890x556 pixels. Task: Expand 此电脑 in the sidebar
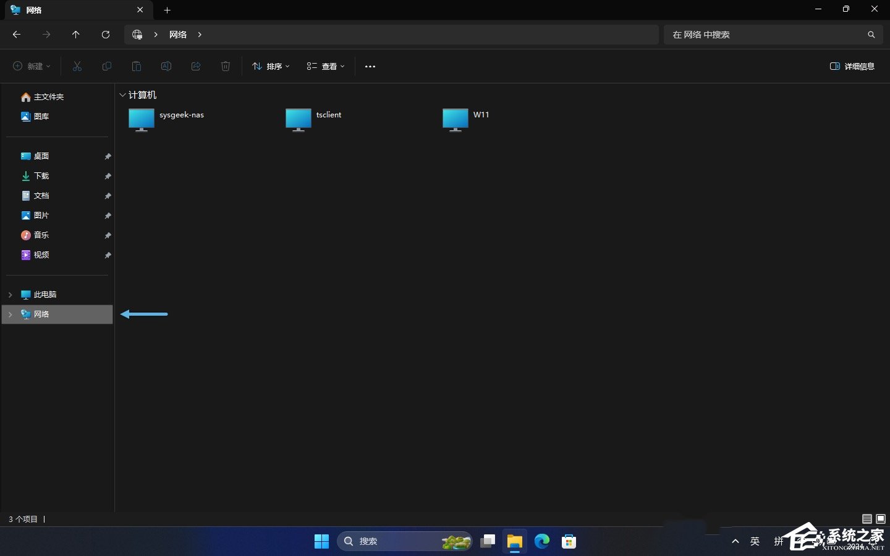pyautogui.click(x=9, y=295)
